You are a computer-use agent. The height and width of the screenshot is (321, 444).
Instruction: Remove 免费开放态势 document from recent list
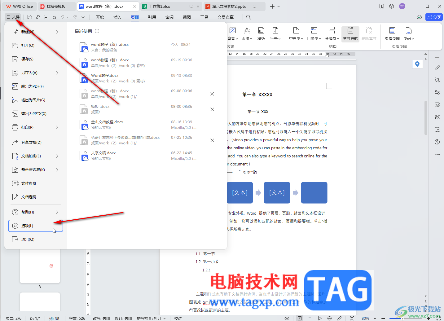tap(212, 140)
